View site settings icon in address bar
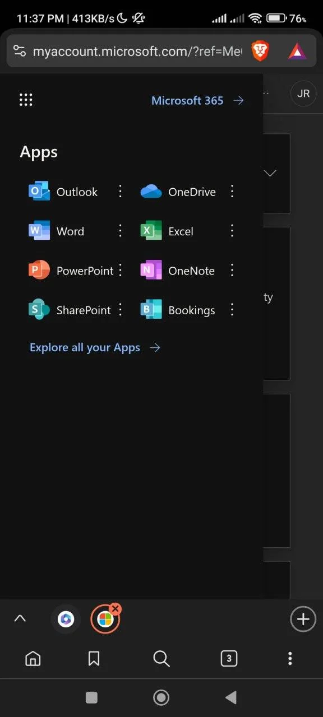Image resolution: width=323 pixels, height=717 pixels. (x=20, y=52)
